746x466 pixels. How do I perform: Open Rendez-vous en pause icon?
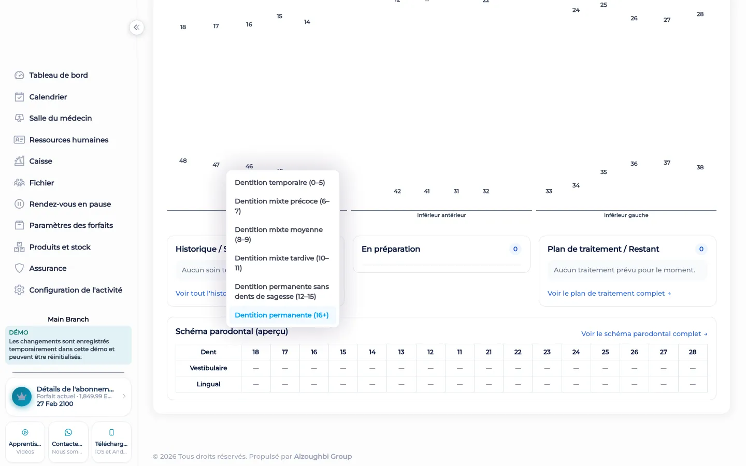pyautogui.click(x=19, y=204)
